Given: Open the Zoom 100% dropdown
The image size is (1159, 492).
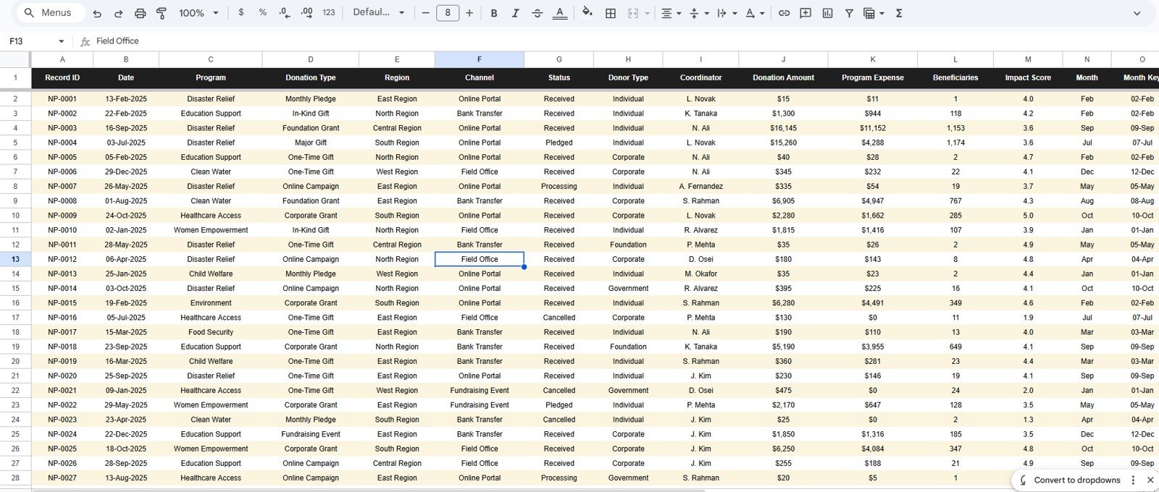Looking at the screenshot, I should (198, 13).
